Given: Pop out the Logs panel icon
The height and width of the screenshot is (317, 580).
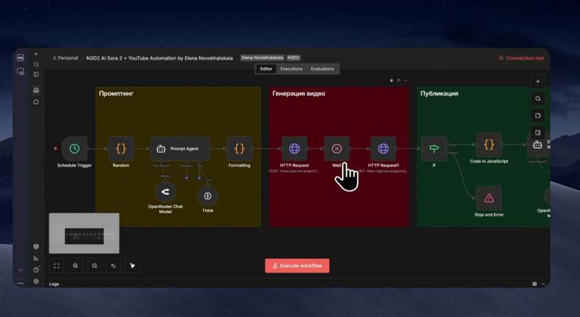Looking at the screenshot, I should tap(534, 284).
